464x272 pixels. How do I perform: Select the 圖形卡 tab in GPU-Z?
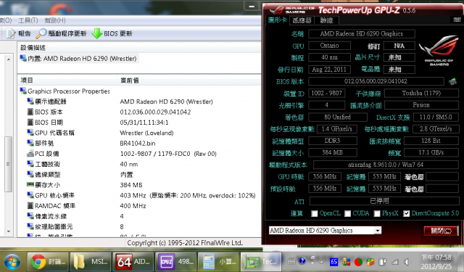pyautogui.click(x=277, y=20)
